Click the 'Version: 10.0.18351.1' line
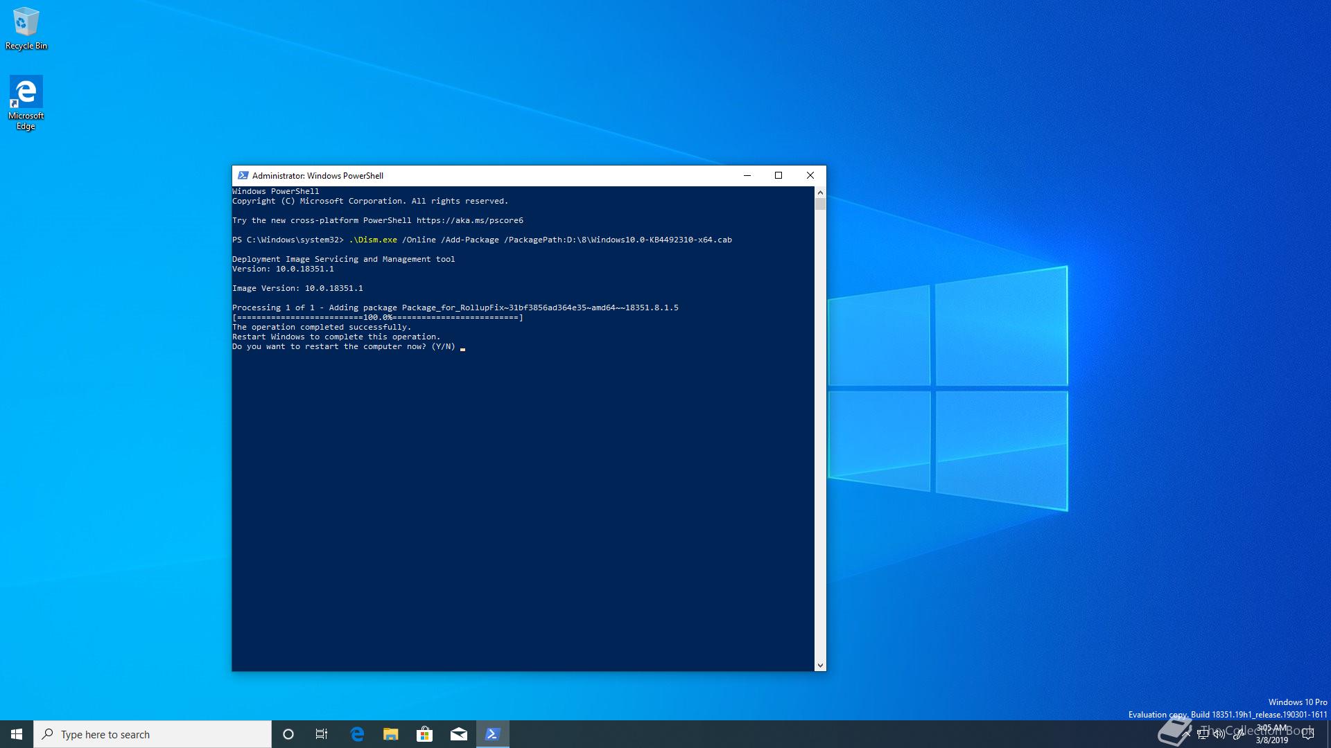 pos(283,269)
